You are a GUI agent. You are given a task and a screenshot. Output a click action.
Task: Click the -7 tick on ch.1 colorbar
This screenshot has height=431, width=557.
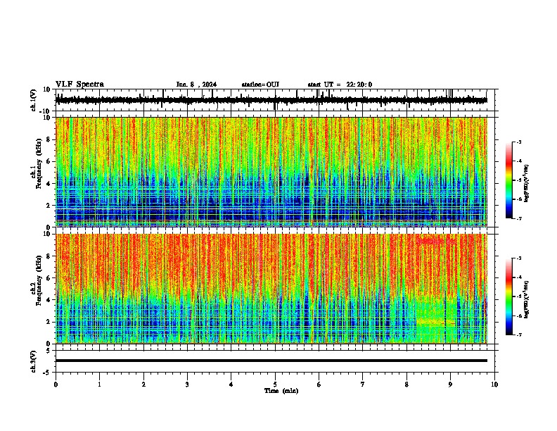pyautogui.click(x=518, y=218)
